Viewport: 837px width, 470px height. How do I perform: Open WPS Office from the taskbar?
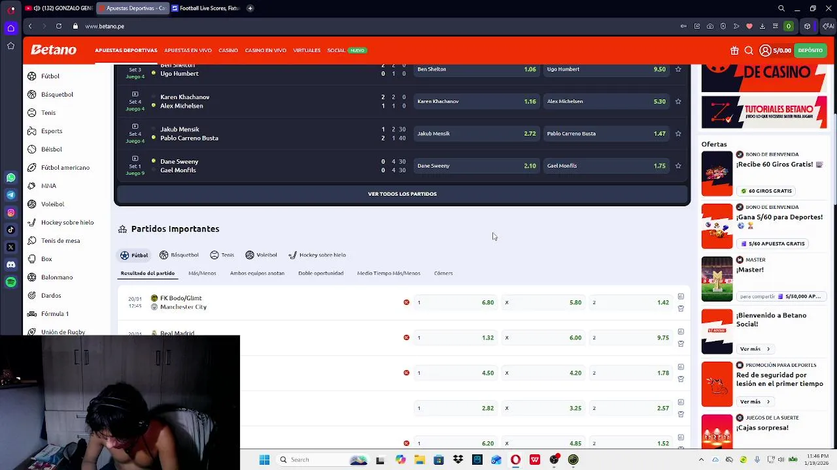click(535, 460)
